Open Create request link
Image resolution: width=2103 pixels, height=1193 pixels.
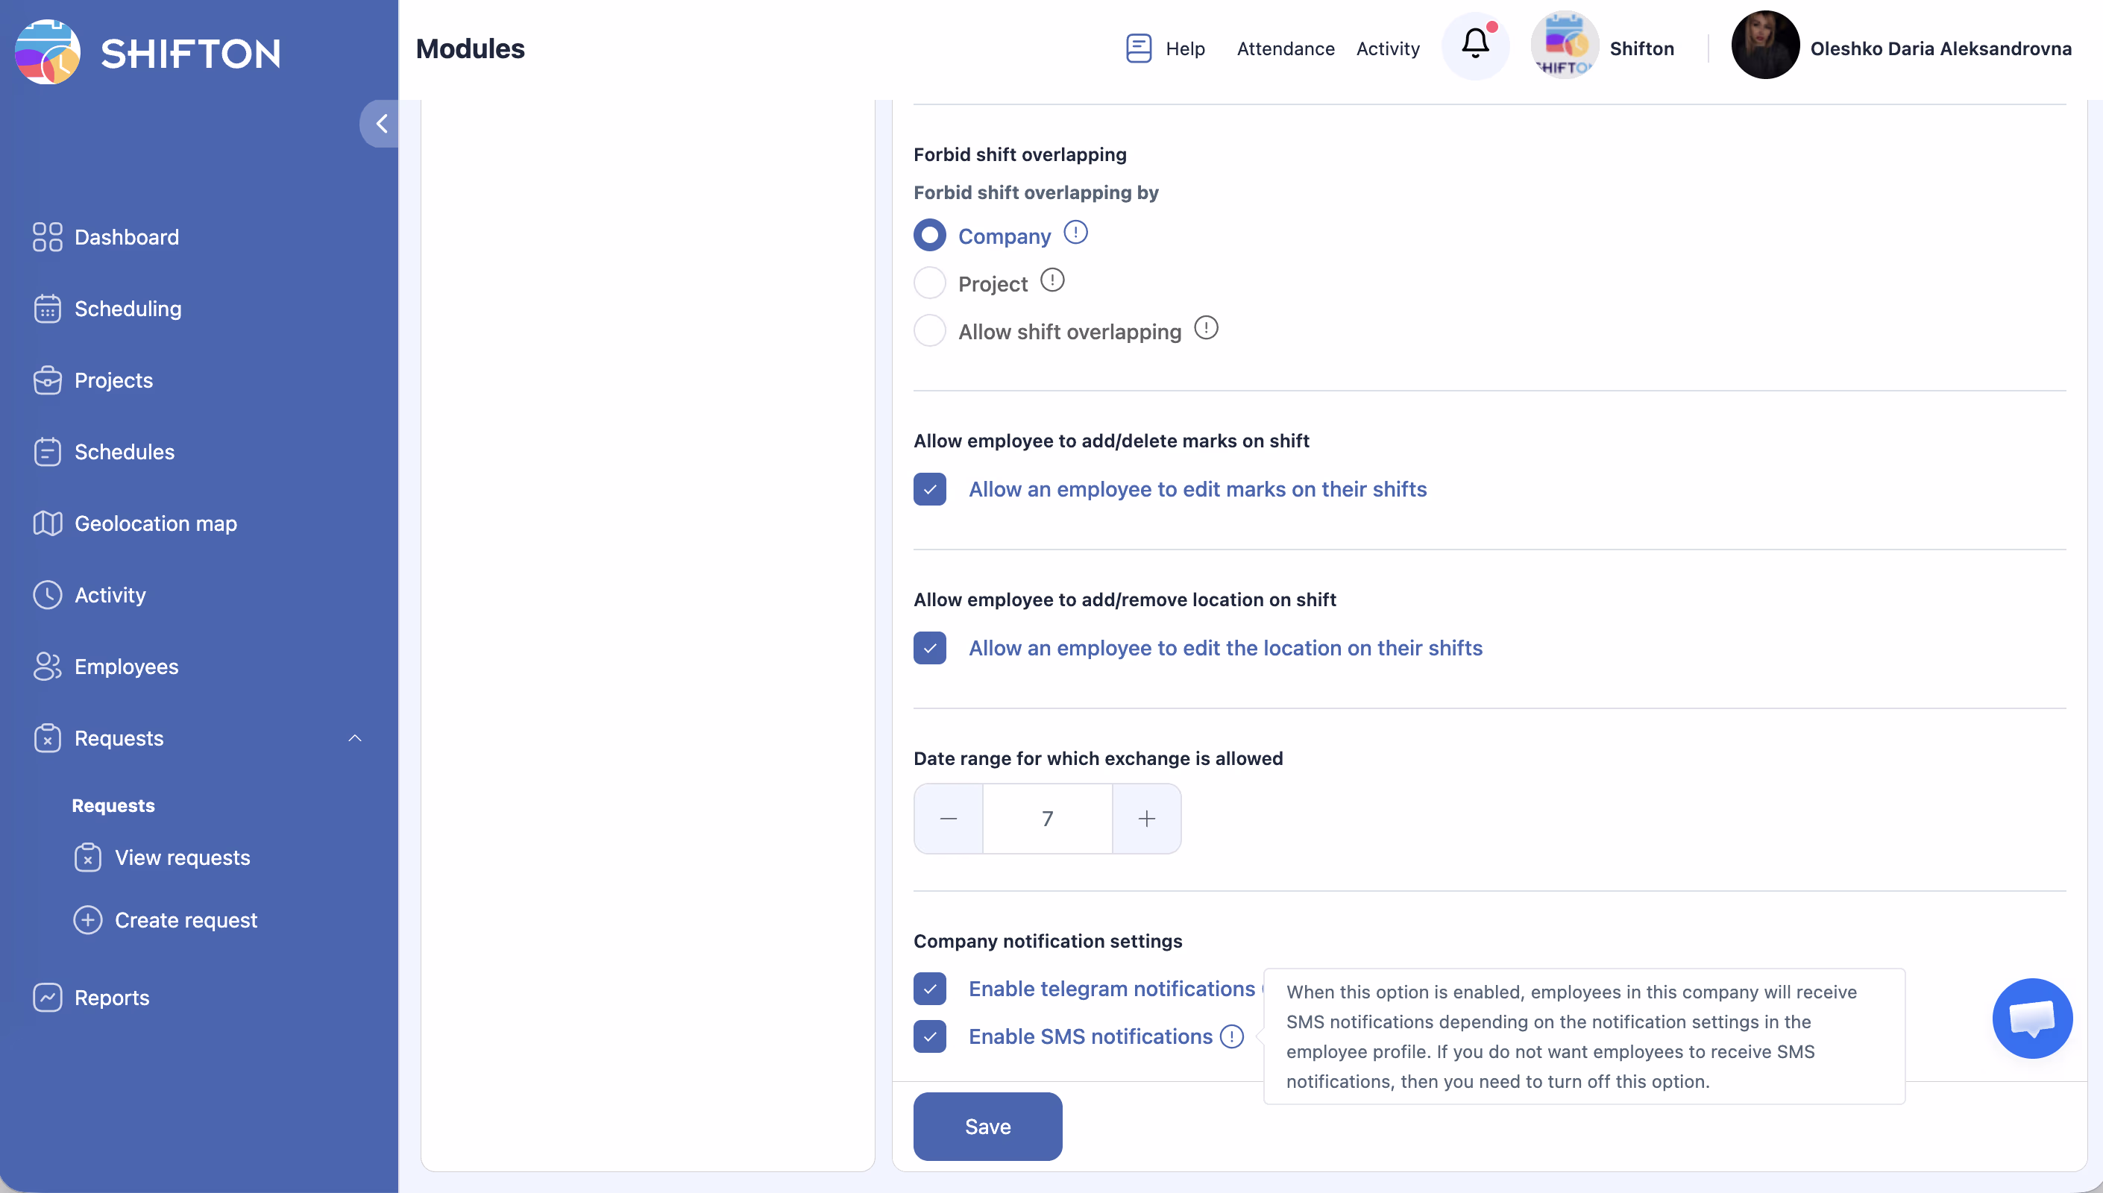[x=185, y=920]
